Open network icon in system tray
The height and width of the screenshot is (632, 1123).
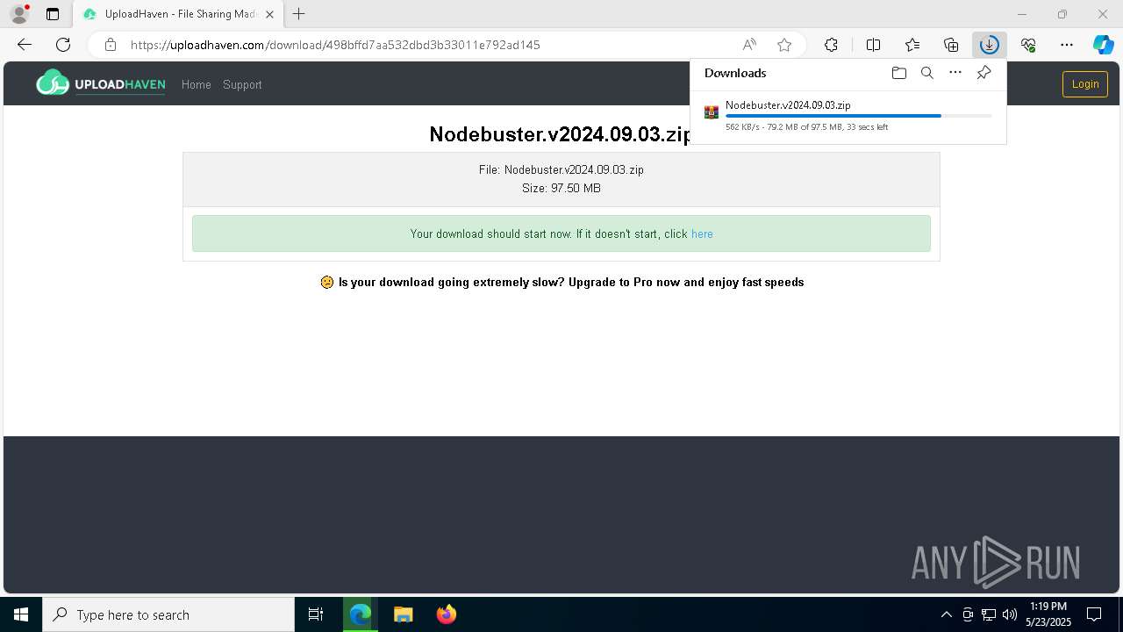coord(989,614)
